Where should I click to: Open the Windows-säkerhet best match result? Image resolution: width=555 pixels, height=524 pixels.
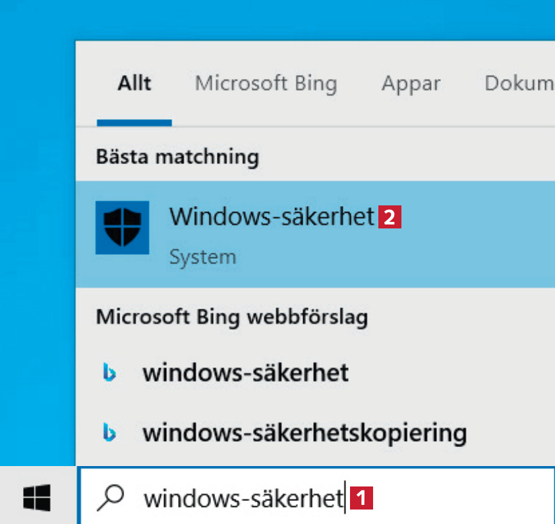pyautogui.click(x=272, y=217)
